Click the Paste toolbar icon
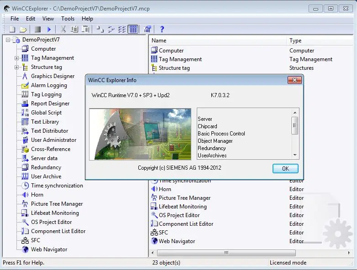357x270 pixels. [86, 29]
